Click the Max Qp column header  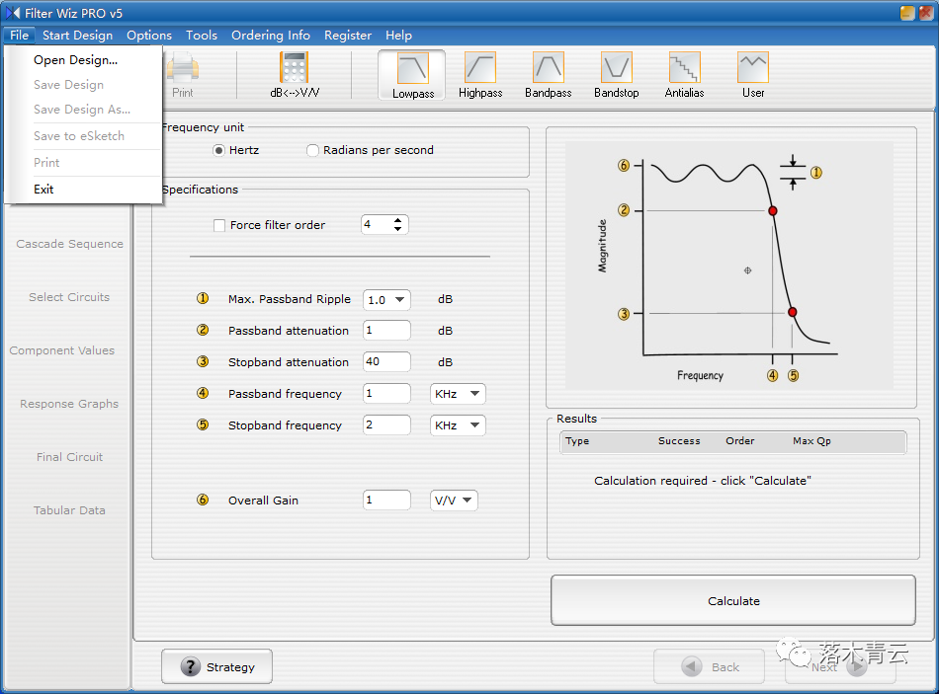[x=811, y=441]
